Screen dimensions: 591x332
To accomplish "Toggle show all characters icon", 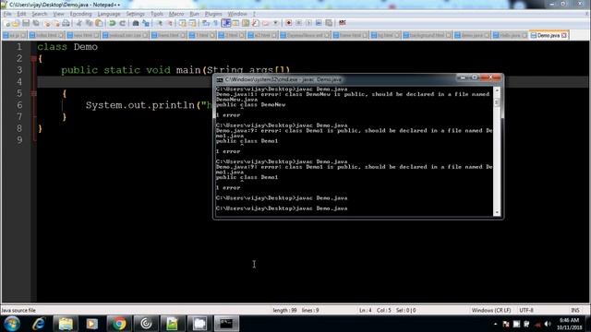I will pyautogui.click(x=215, y=23).
